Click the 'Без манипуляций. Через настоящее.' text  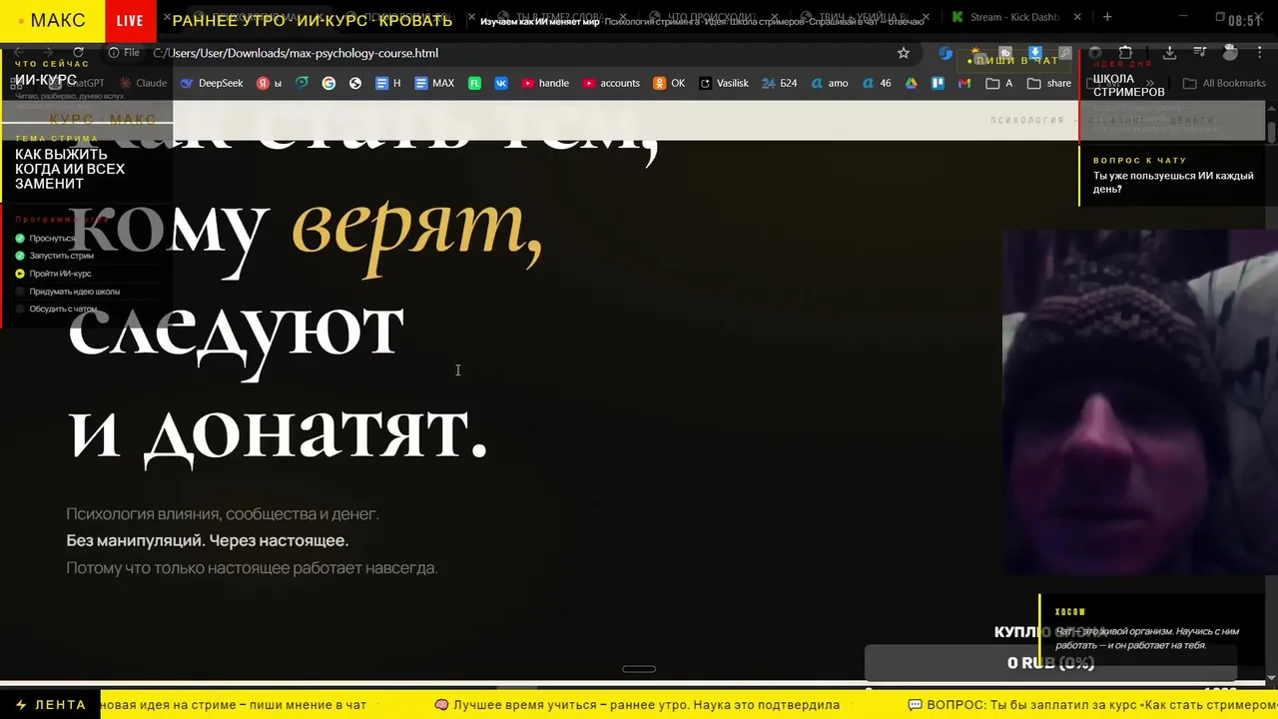(x=207, y=540)
